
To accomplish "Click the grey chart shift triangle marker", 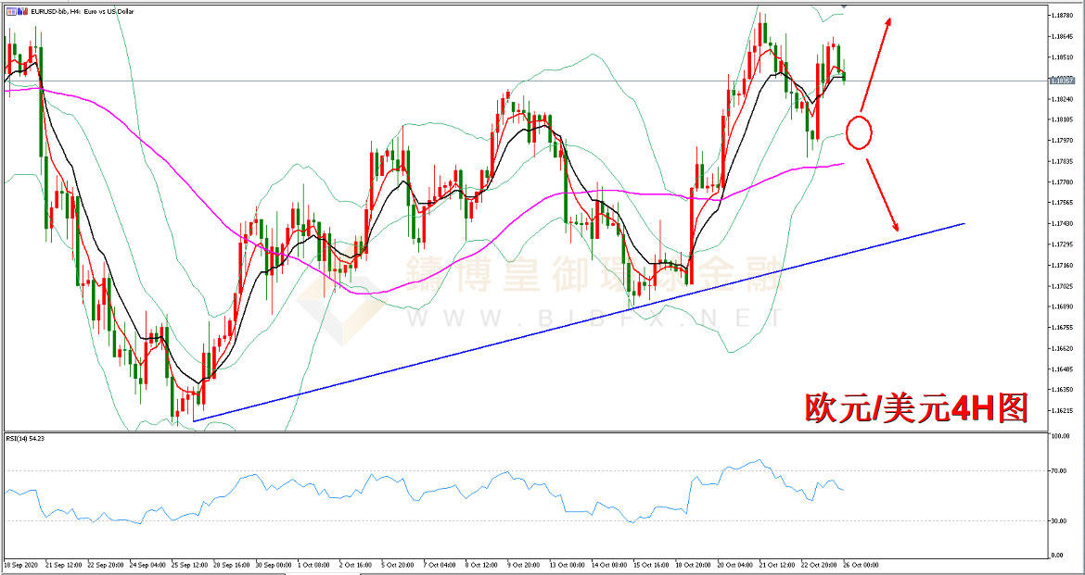I will (843, 6).
